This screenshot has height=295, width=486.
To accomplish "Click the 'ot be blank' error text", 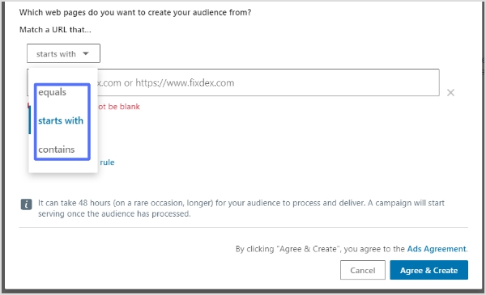I will tap(119, 107).
